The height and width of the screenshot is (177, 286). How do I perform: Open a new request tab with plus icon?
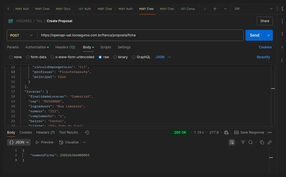click(x=215, y=9)
